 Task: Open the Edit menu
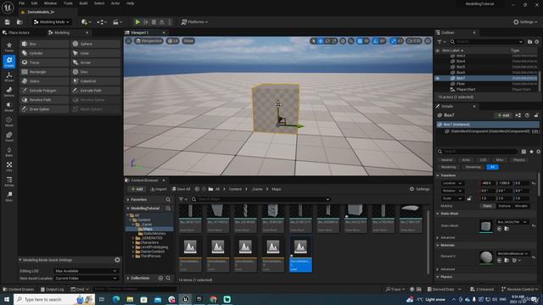pyautogui.click(x=34, y=3)
